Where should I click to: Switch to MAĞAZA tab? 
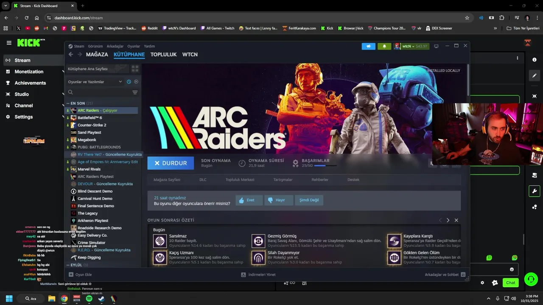tap(97, 55)
